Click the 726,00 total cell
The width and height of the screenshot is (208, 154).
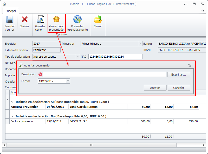186,121
